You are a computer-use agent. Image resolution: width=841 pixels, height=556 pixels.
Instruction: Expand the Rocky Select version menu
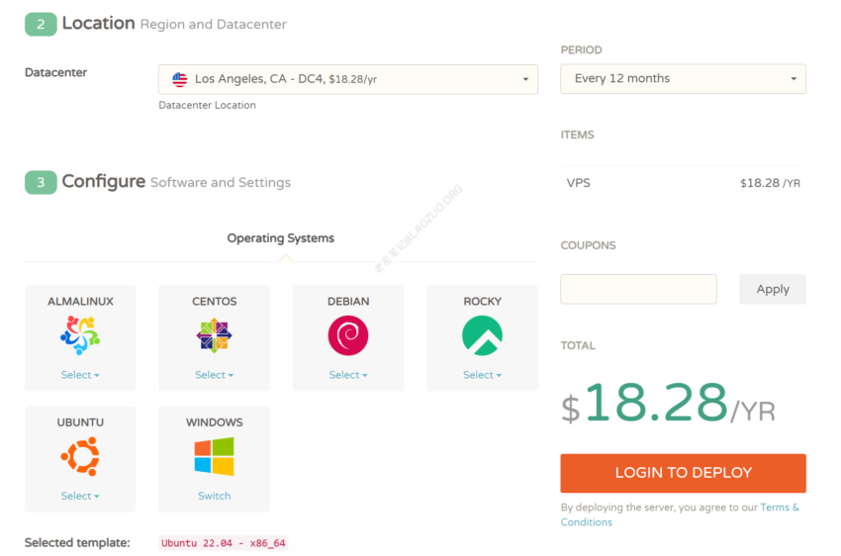coord(482,375)
